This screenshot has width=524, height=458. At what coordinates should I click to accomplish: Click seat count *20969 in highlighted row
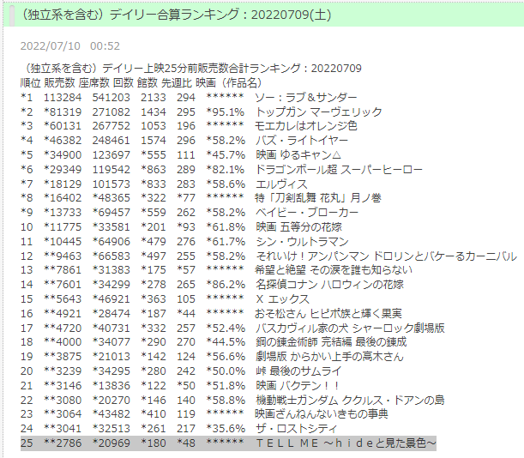(111, 443)
